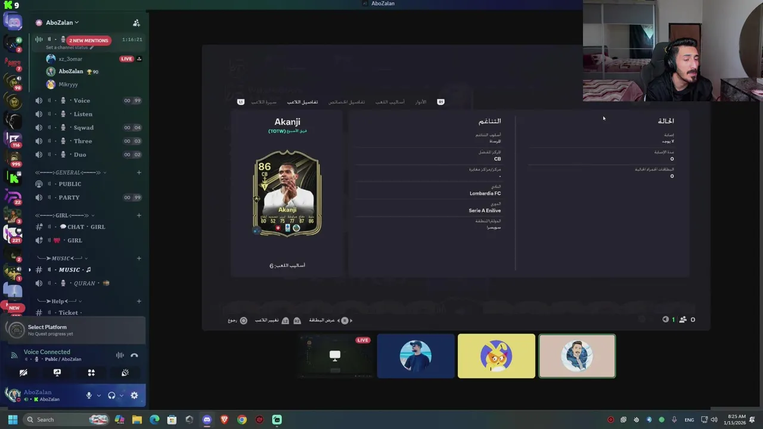
Task: Join the PARTY voice channel
Action: coord(88,197)
